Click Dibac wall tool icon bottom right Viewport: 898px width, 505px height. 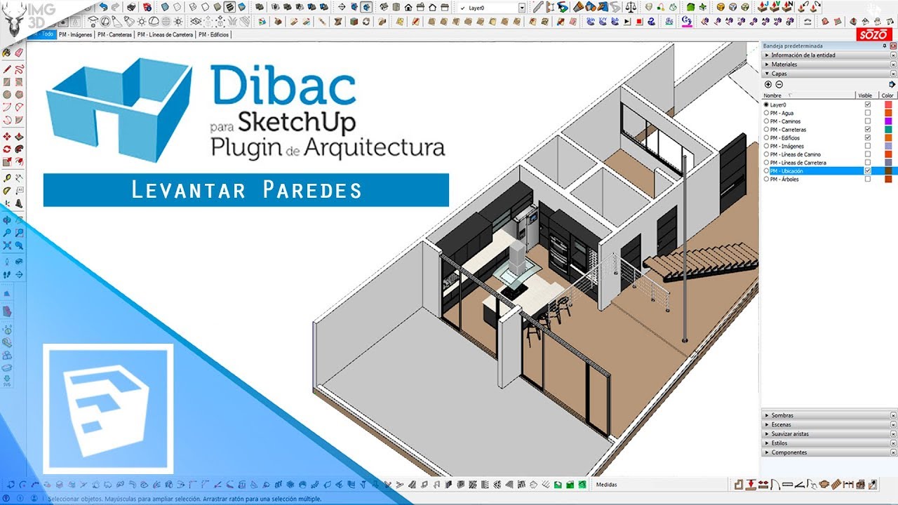coord(739,484)
